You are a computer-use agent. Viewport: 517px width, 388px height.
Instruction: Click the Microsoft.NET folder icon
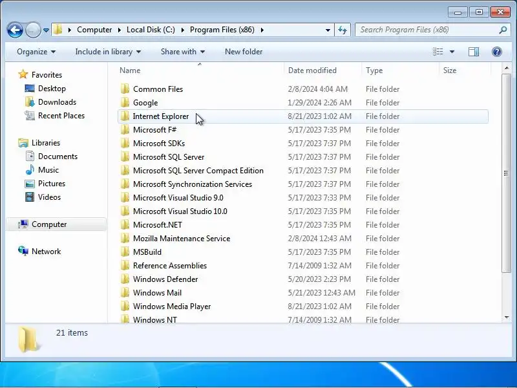[x=125, y=224]
